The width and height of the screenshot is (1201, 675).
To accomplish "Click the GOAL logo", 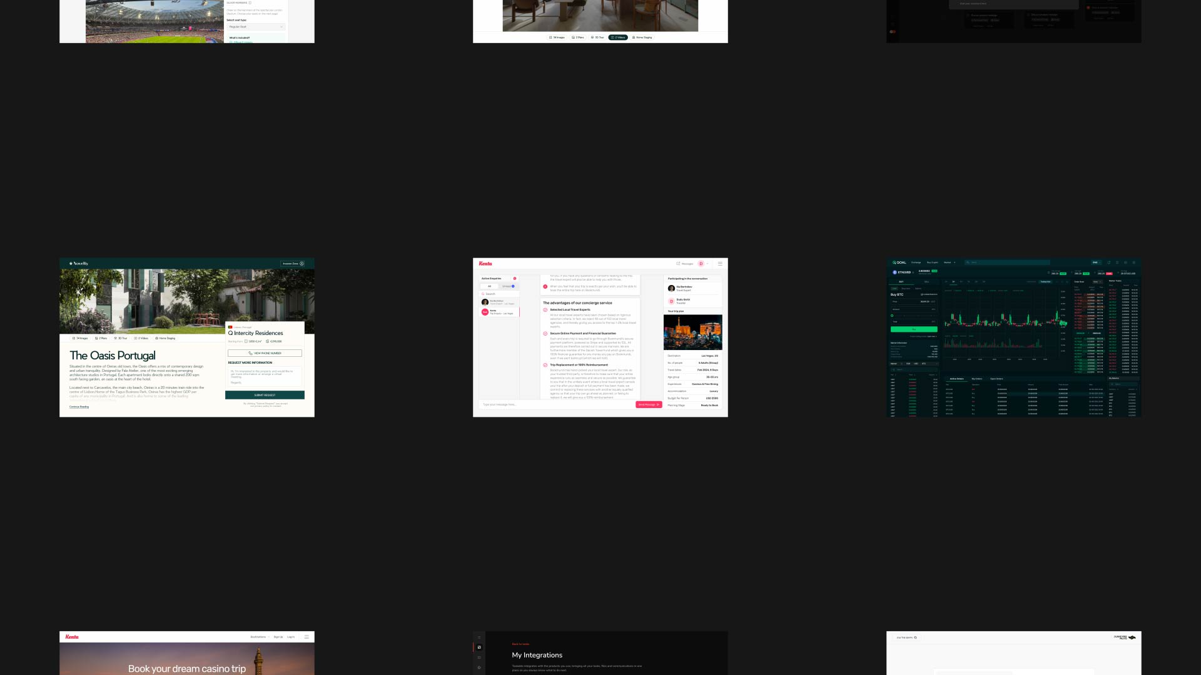I will tap(899, 262).
